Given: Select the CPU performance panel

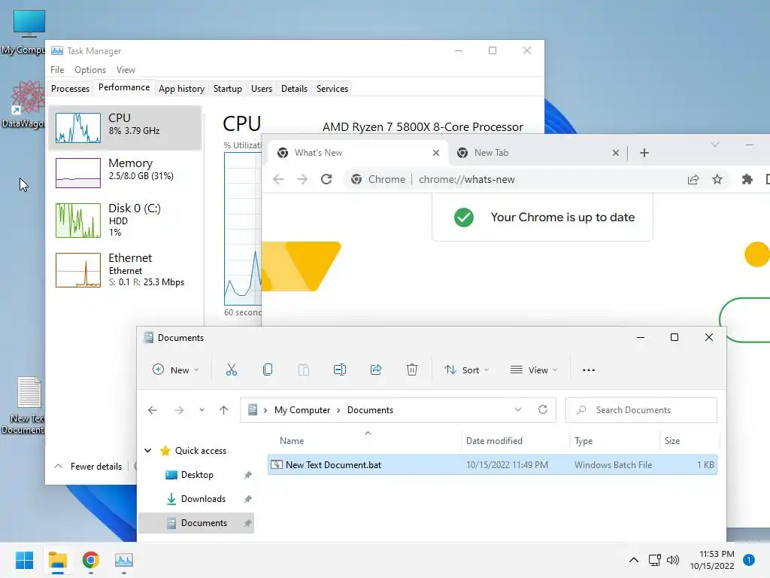Looking at the screenshot, I should 125,127.
